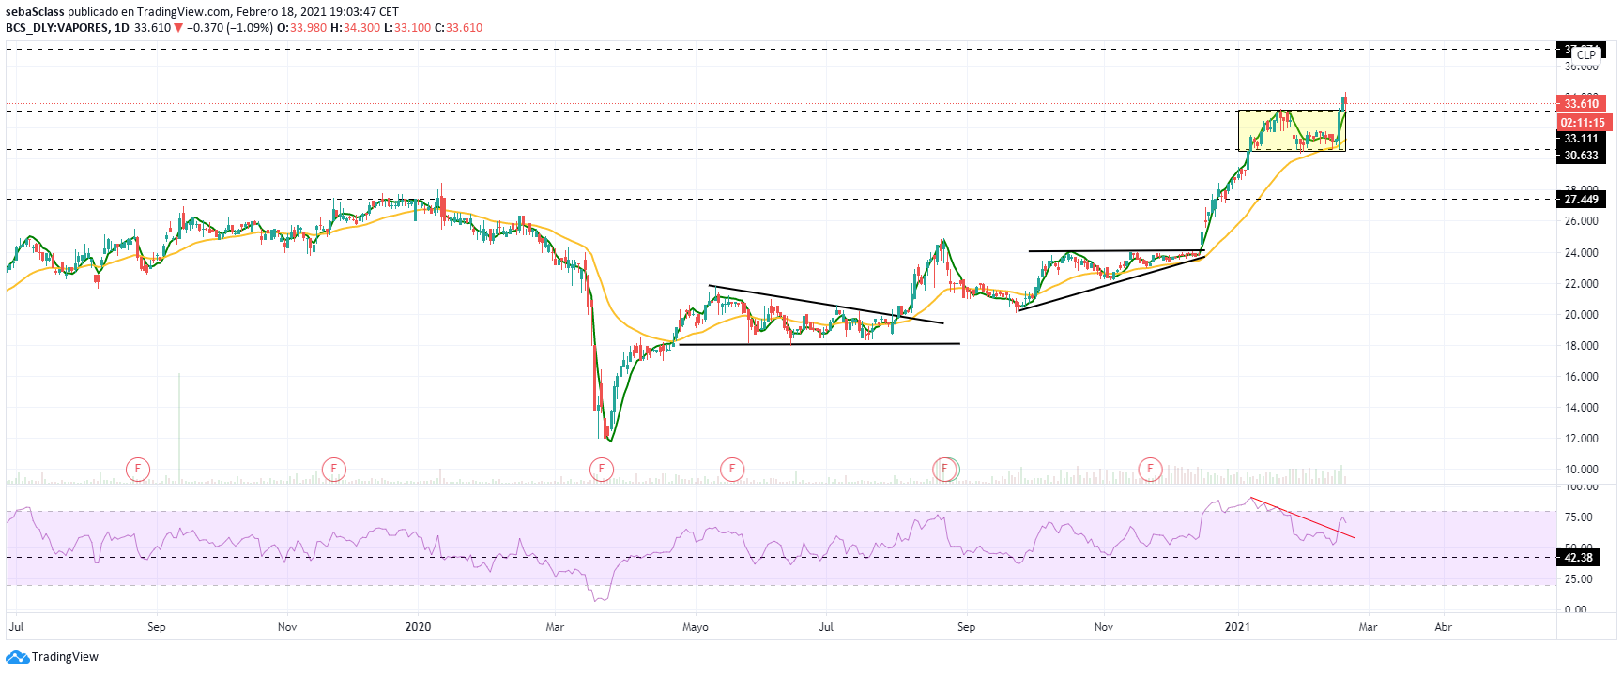
Task: Click the green-circled E marker near Sep 2020
Action: (946, 469)
